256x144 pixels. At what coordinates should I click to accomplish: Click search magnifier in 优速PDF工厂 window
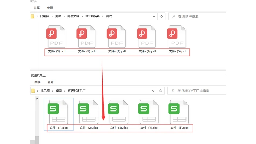pos(173,91)
